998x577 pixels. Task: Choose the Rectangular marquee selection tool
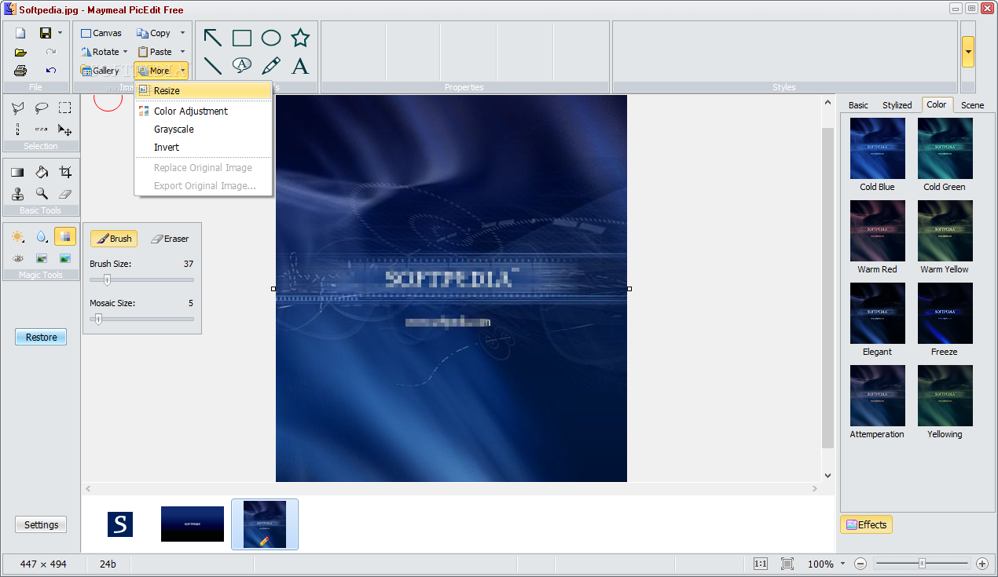coord(65,108)
